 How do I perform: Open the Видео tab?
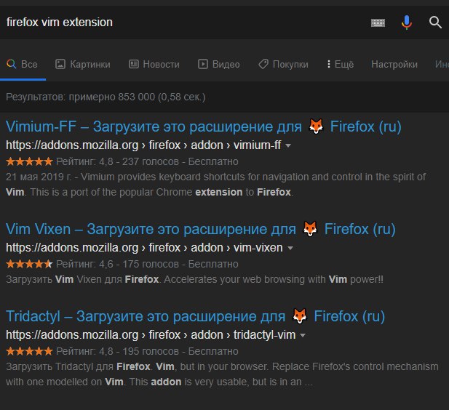(x=219, y=64)
